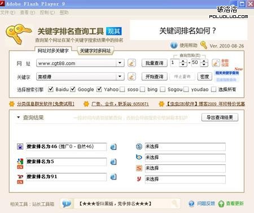Screen dimensions: 254x213
Task: Click the 查看更新 check updates link
Action: pos(235,203)
